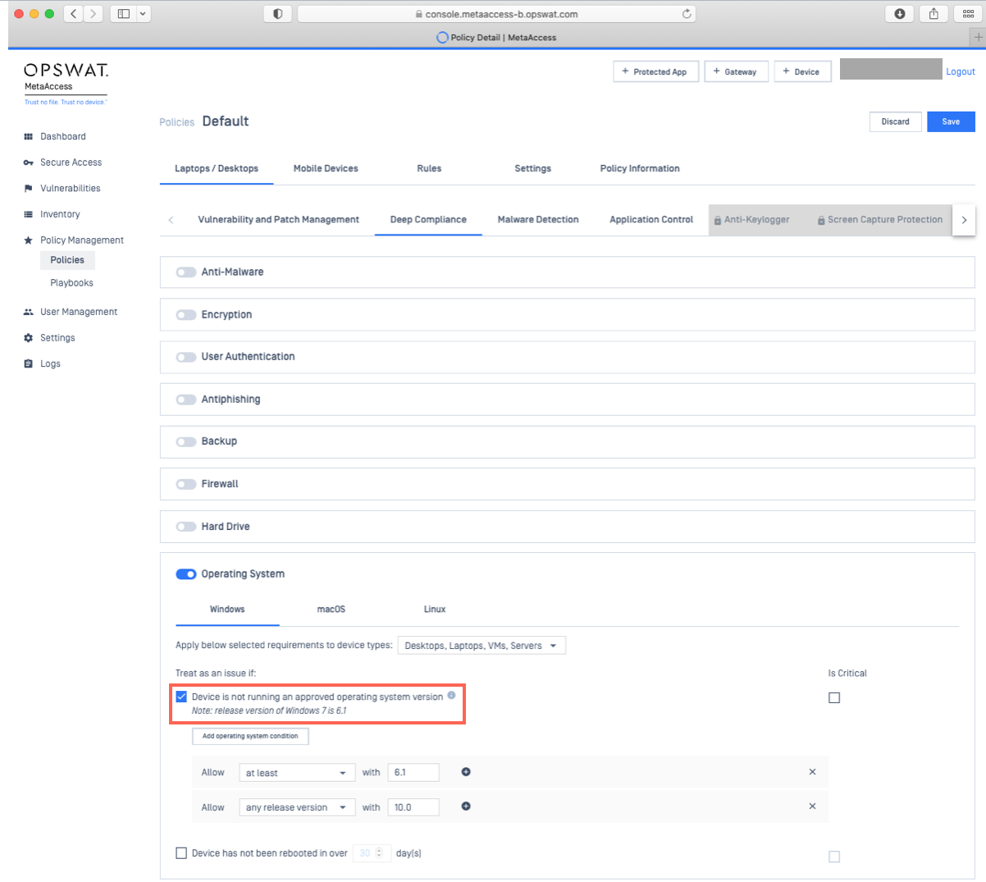Click the Logout link
Screen dimensions: 986x882
[x=961, y=71]
